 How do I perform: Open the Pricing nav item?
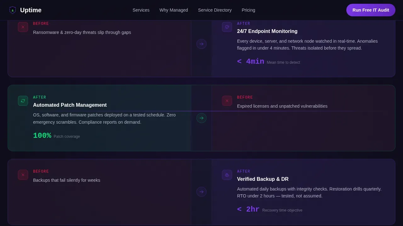pos(248,10)
